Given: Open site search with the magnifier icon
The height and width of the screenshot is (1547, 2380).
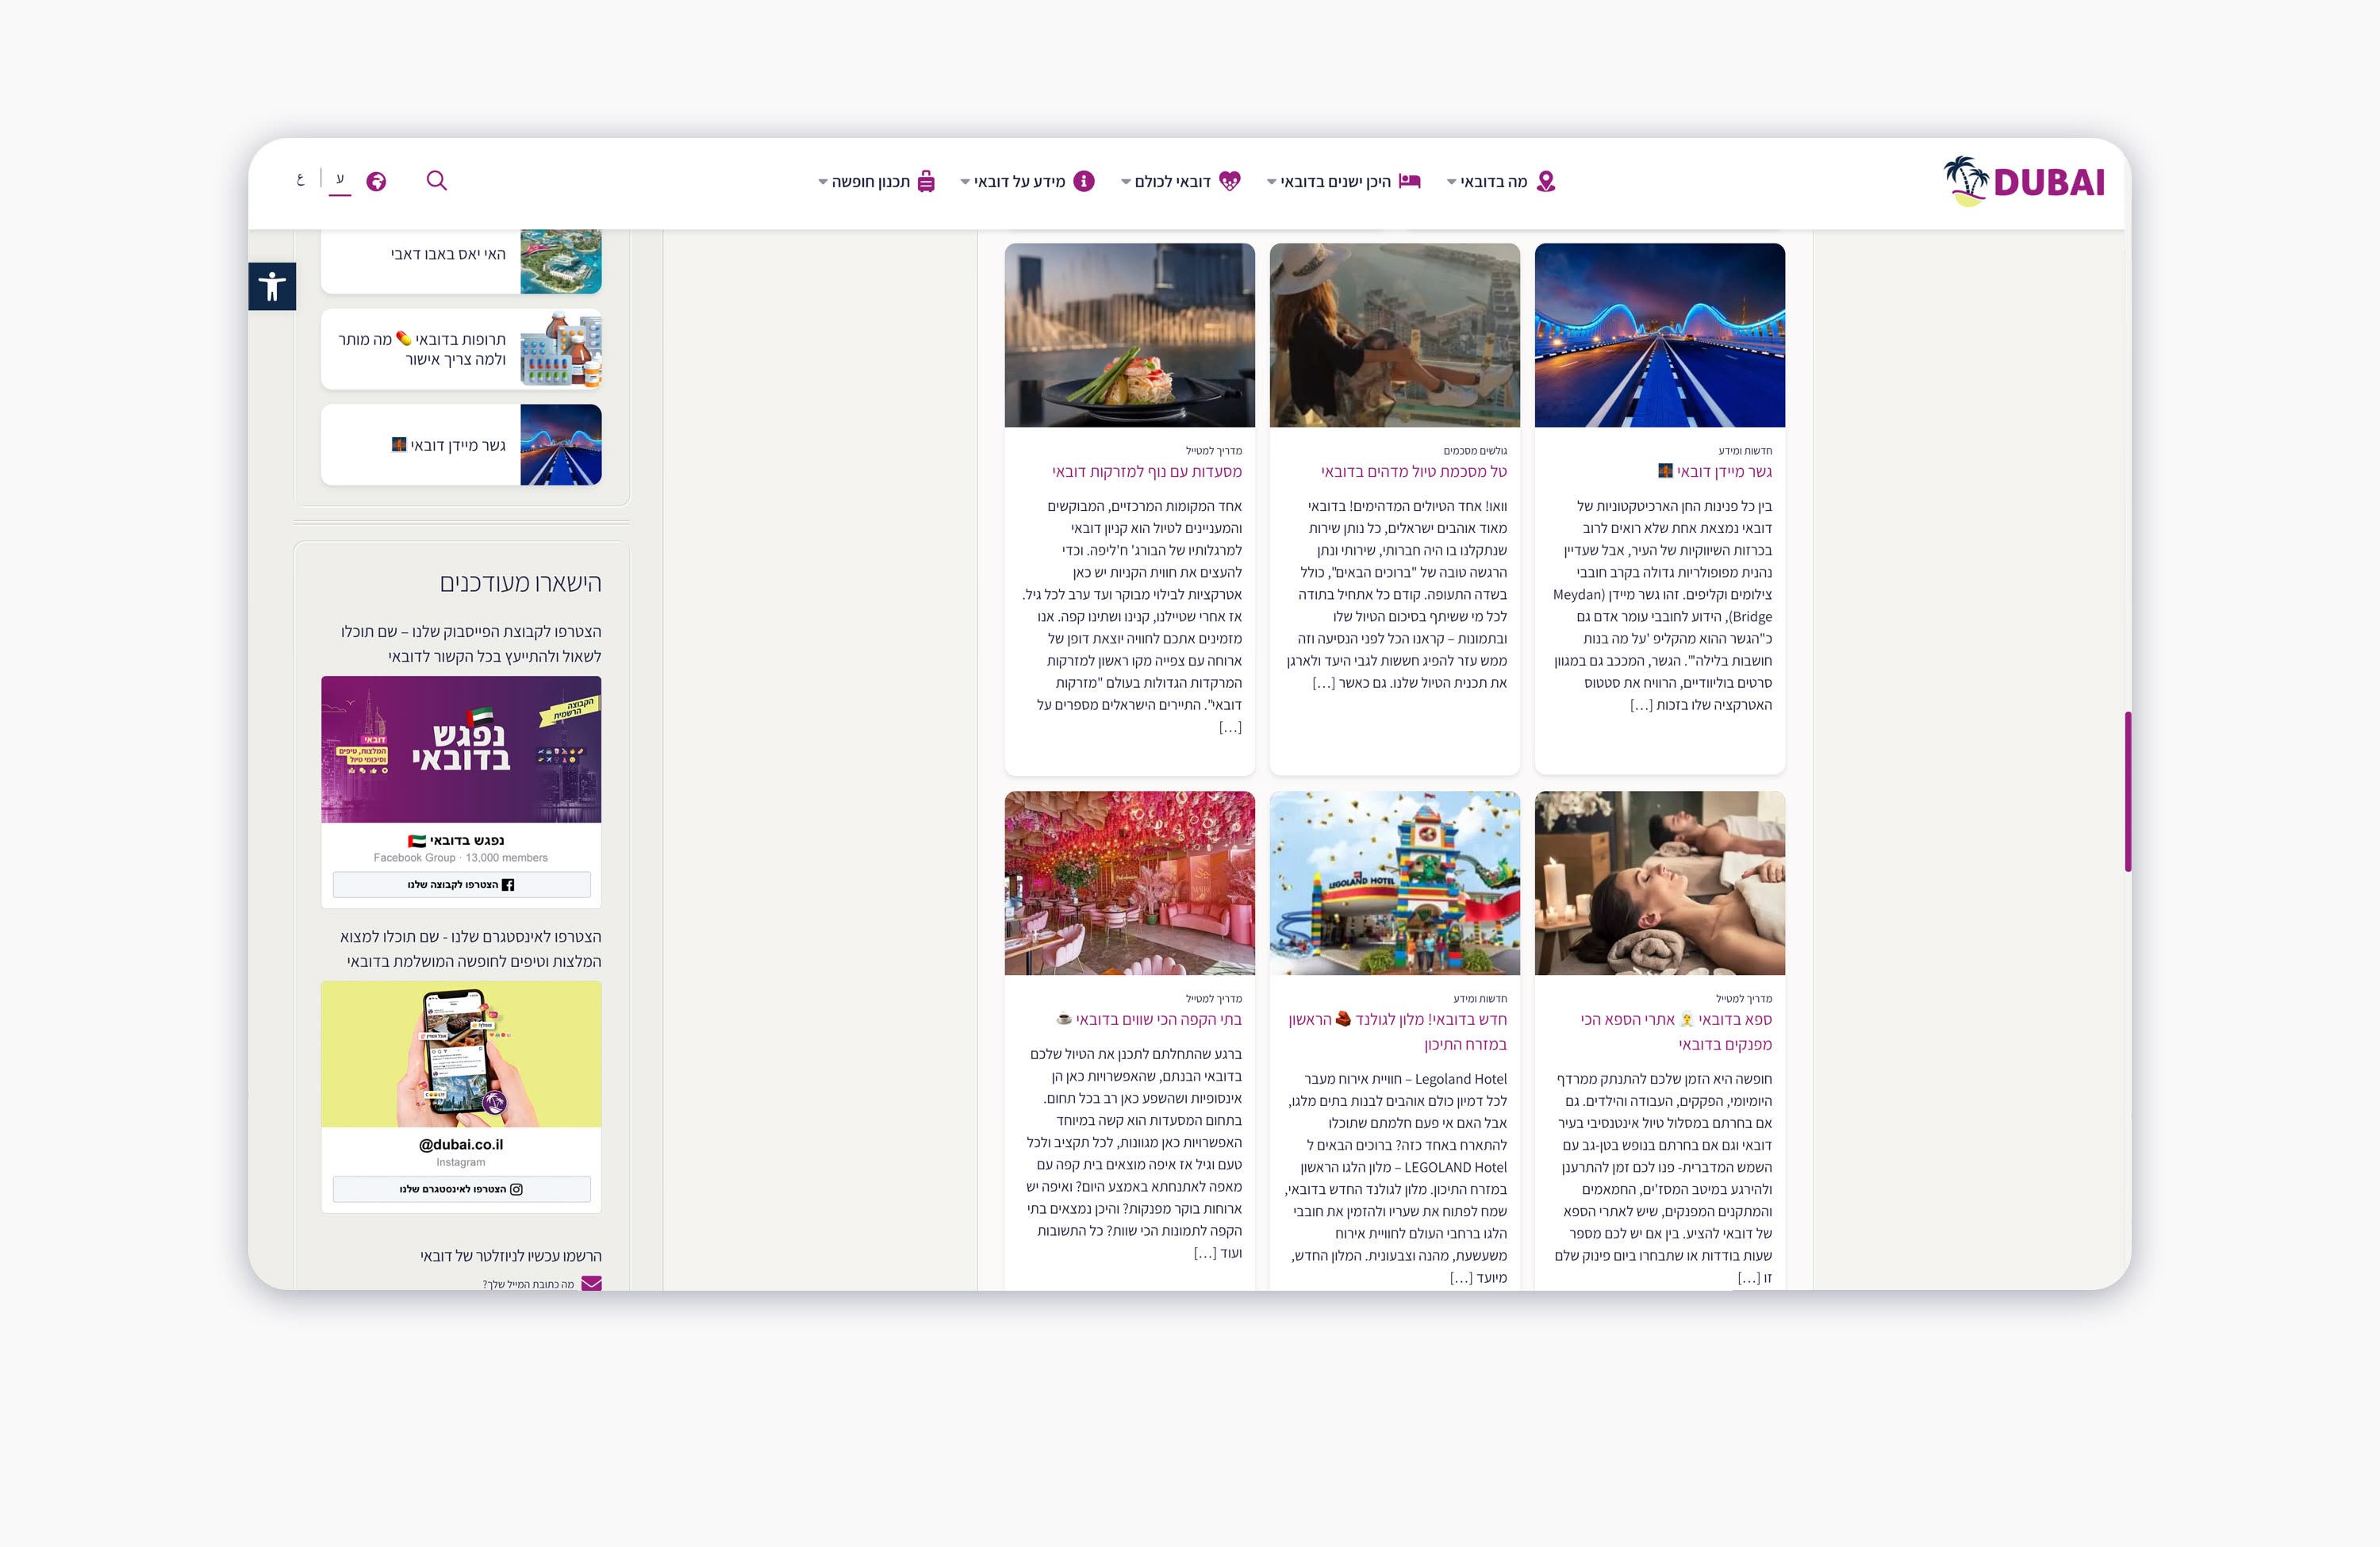Looking at the screenshot, I should coord(437,180).
